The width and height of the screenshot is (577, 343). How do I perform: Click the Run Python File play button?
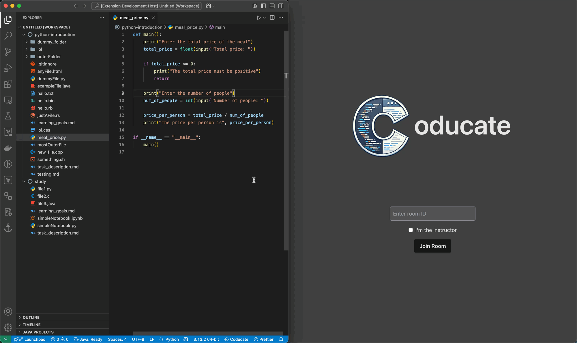point(259,18)
